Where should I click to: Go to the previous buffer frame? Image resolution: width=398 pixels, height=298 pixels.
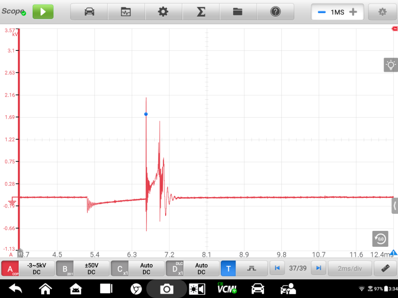277,268
